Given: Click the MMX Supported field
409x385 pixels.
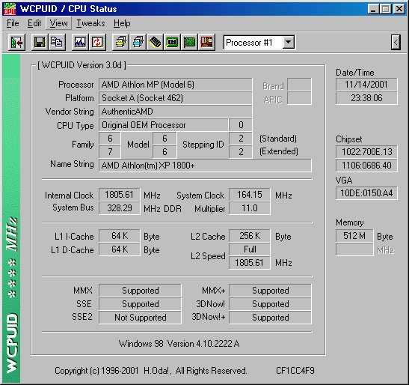Looking at the screenshot, I should pos(140,291).
